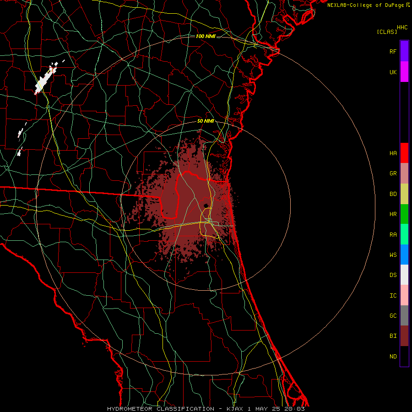The width and height of the screenshot is (412, 412).
Task: Click the BI dark red legend swatch
Action: 404,336
